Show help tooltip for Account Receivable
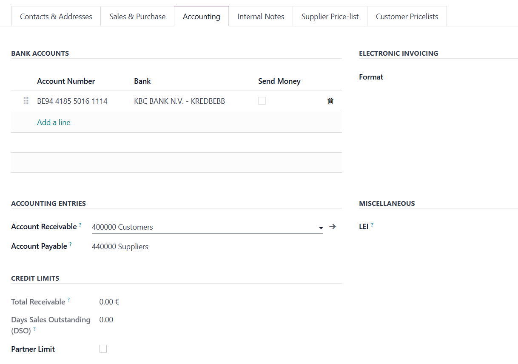The image size is (518, 364). coord(80,225)
